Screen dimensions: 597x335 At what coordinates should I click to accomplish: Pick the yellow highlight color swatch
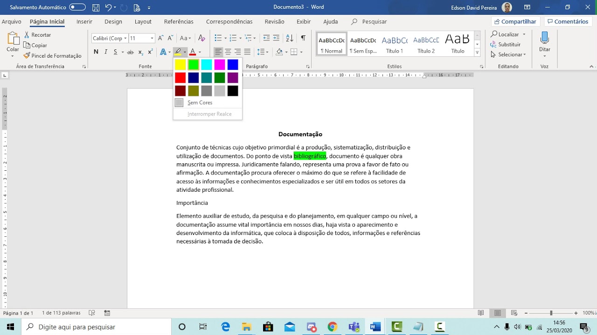180,65
